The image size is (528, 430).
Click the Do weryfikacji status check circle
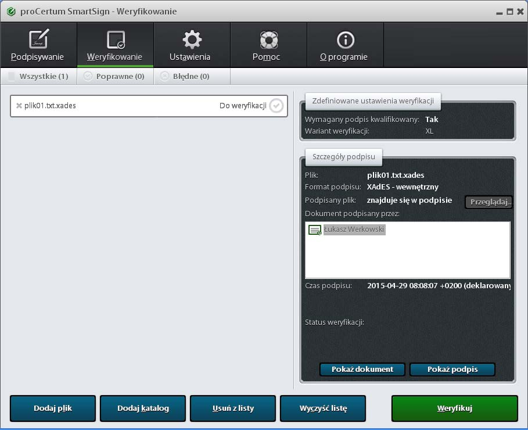(x=276, y=106)
